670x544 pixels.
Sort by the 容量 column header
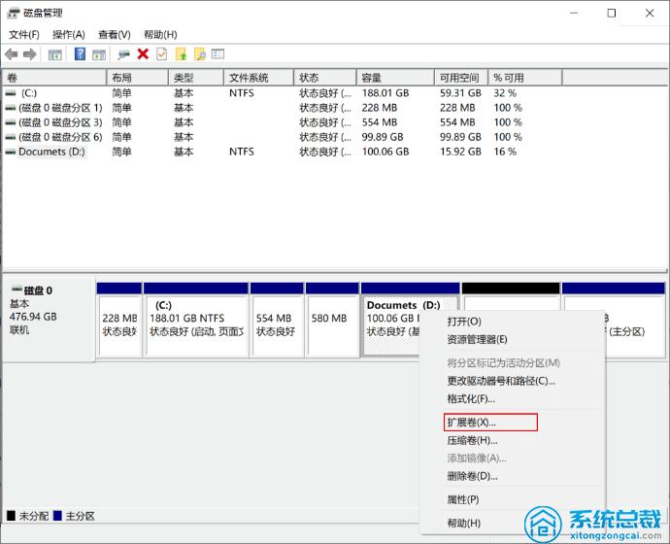pos(395,78)
